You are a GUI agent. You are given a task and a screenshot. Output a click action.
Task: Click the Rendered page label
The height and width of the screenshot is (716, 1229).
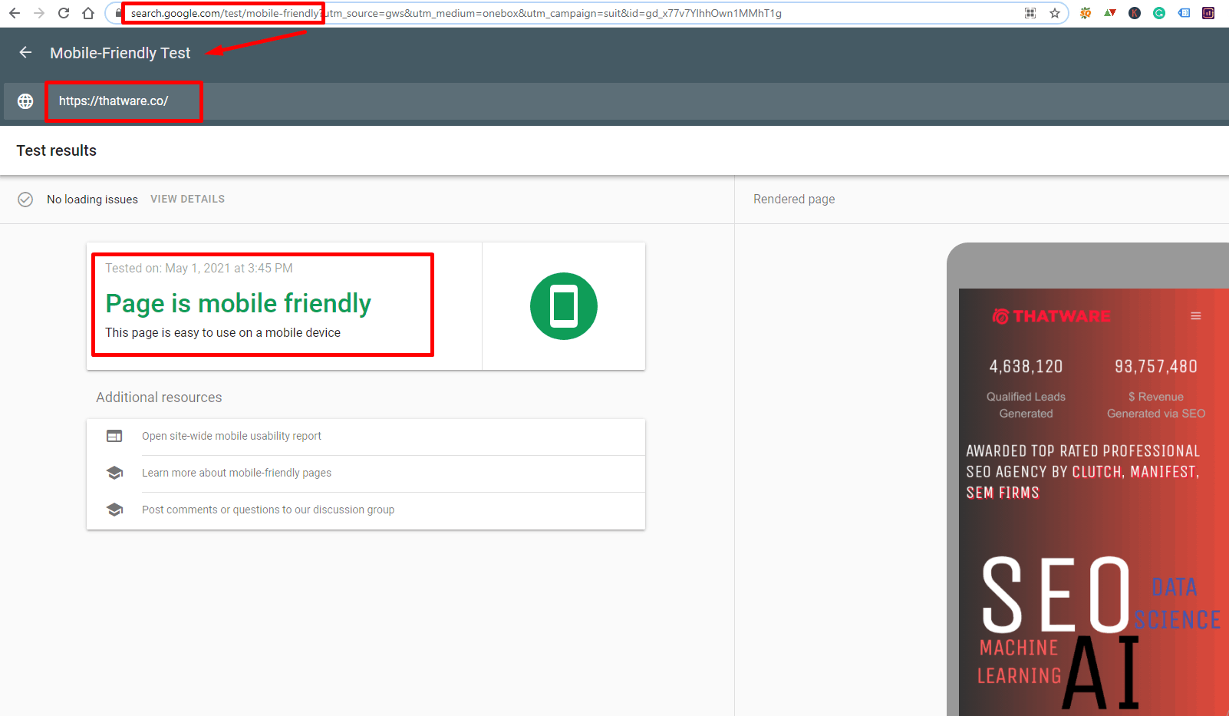point(794,199)
